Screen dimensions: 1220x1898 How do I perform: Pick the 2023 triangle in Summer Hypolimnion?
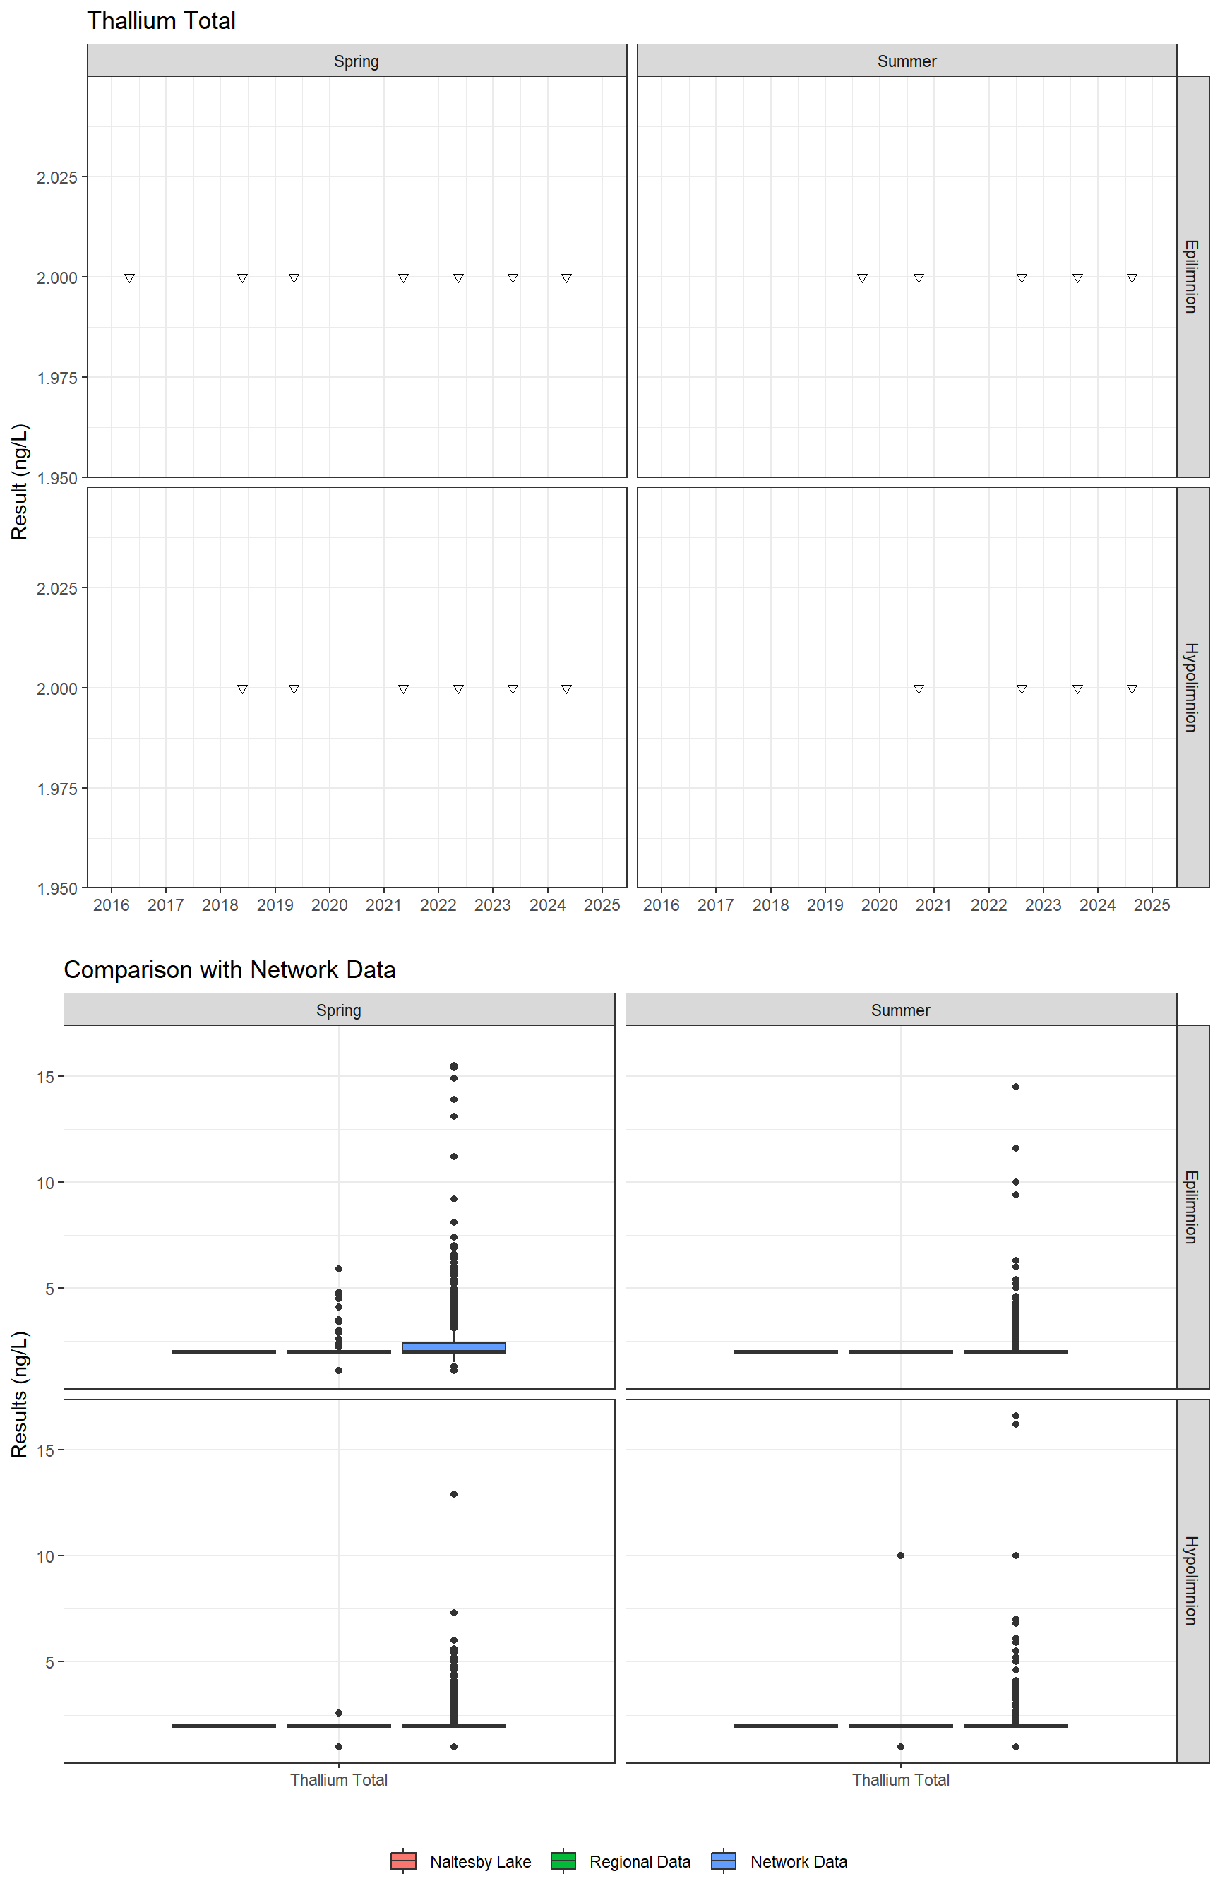point(1077,689)
